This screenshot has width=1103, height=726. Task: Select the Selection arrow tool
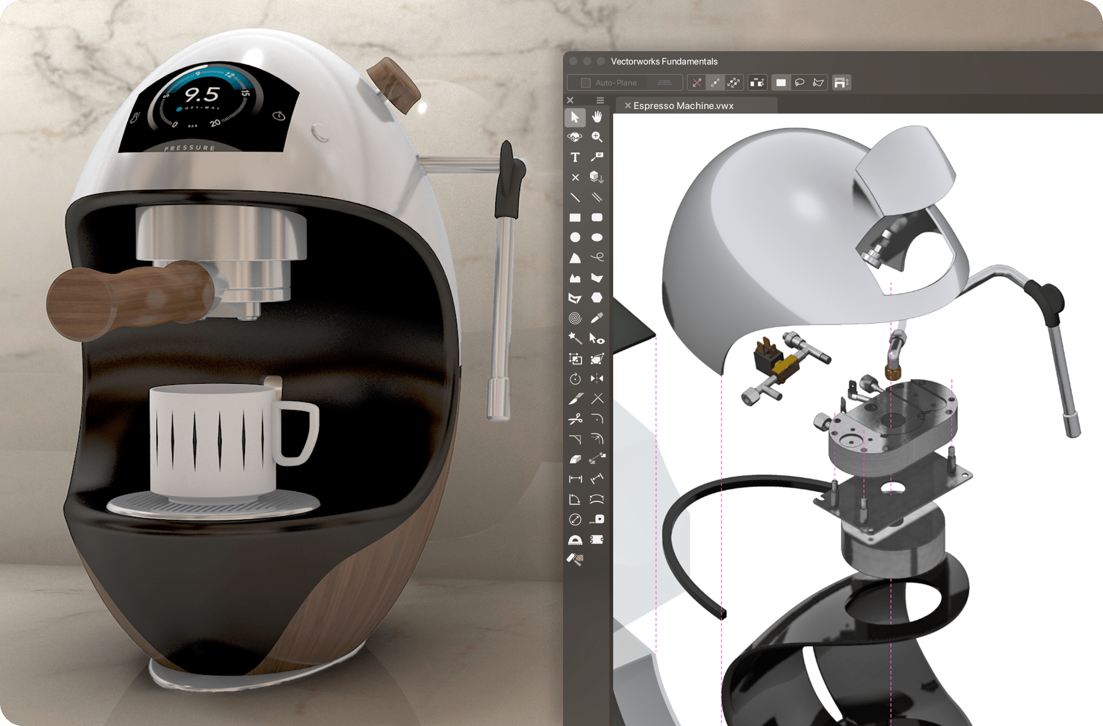point(575,117)
